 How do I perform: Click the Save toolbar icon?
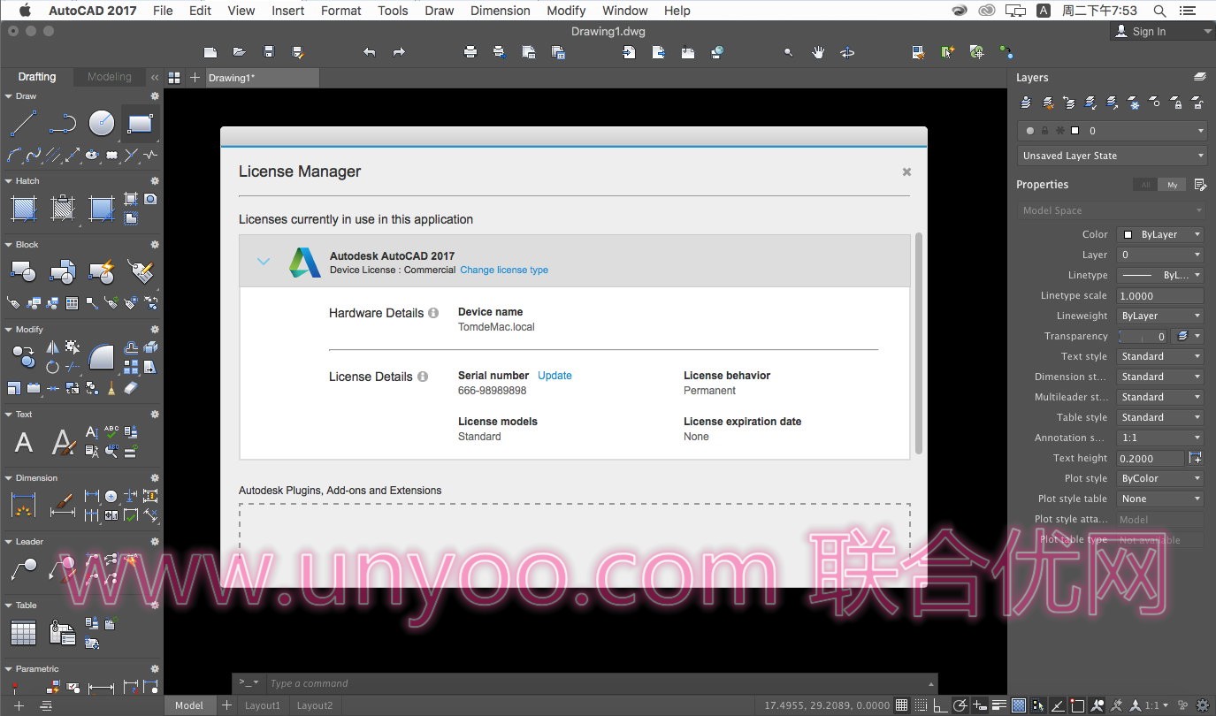click(x=269, y=53)
